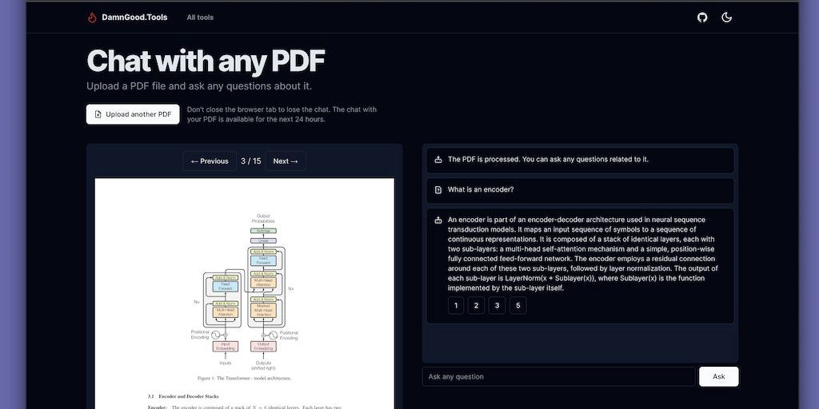The height and width of the screenshot is (409, 819).
Task: Open source page reference 5
Action: (x=518, y=305)
